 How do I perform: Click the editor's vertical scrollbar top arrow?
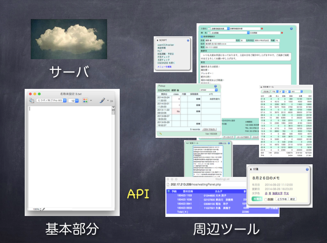(x=113, y=107)
